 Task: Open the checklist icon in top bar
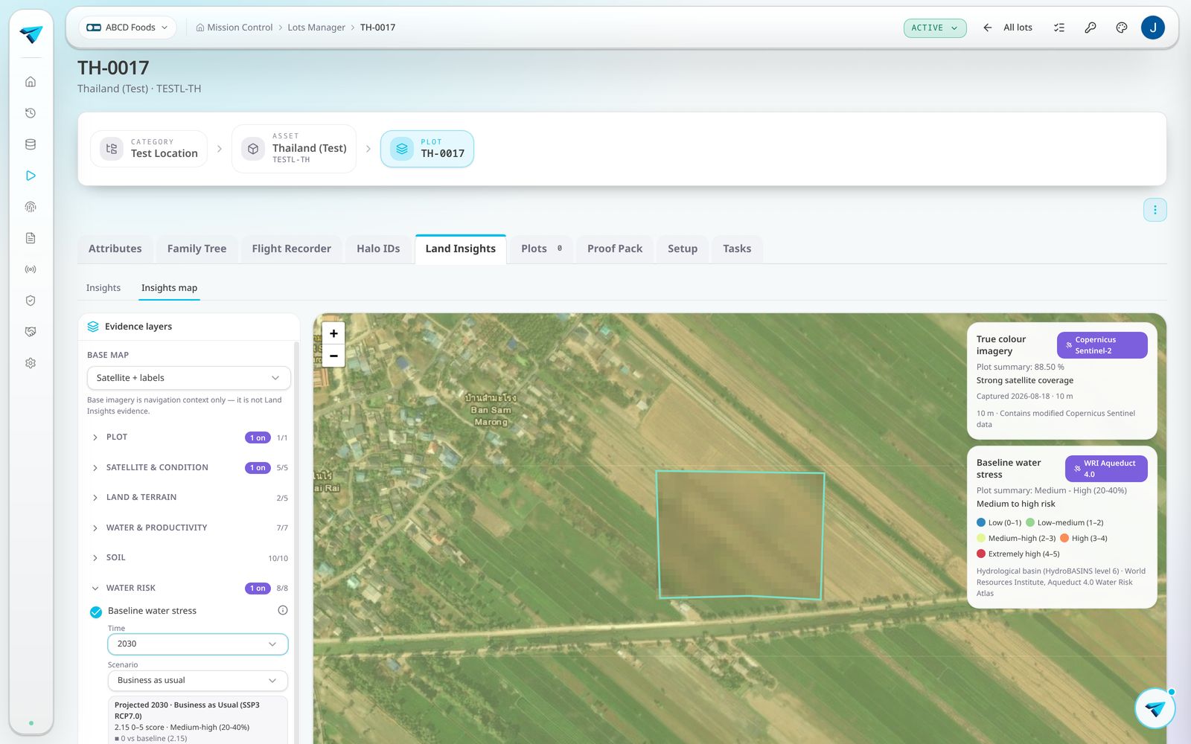(1059, 28)
